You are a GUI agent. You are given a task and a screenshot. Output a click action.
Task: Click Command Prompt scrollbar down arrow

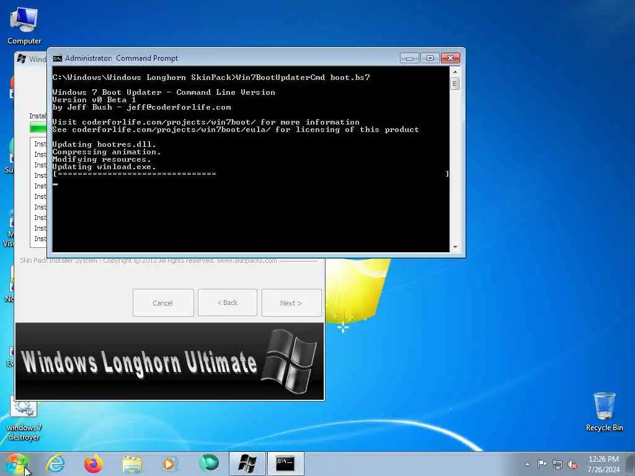tap(455, 247)
